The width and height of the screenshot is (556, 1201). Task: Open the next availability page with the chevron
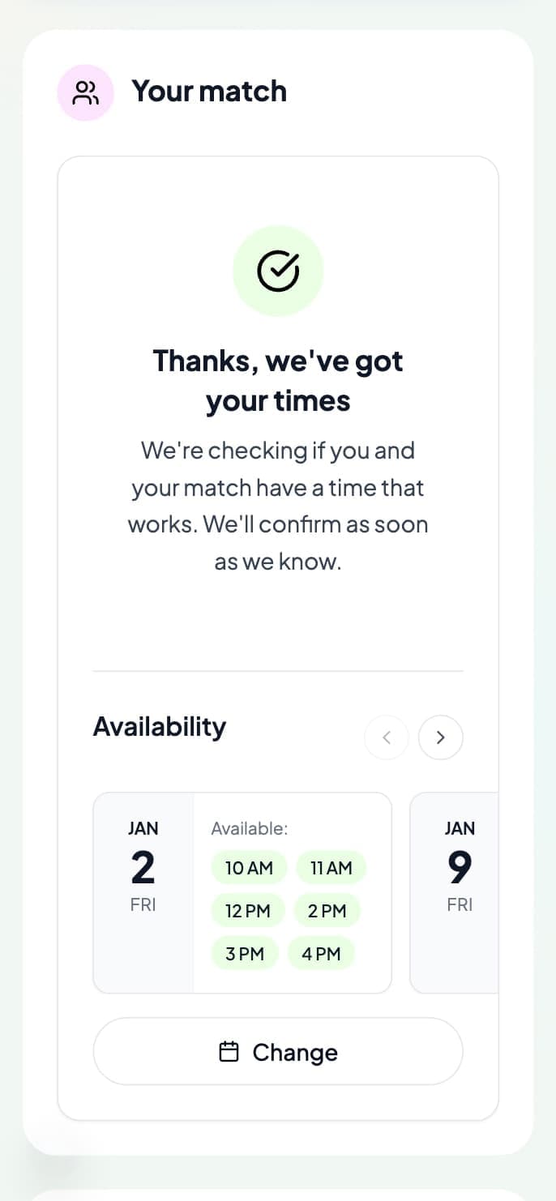(441, 737)
